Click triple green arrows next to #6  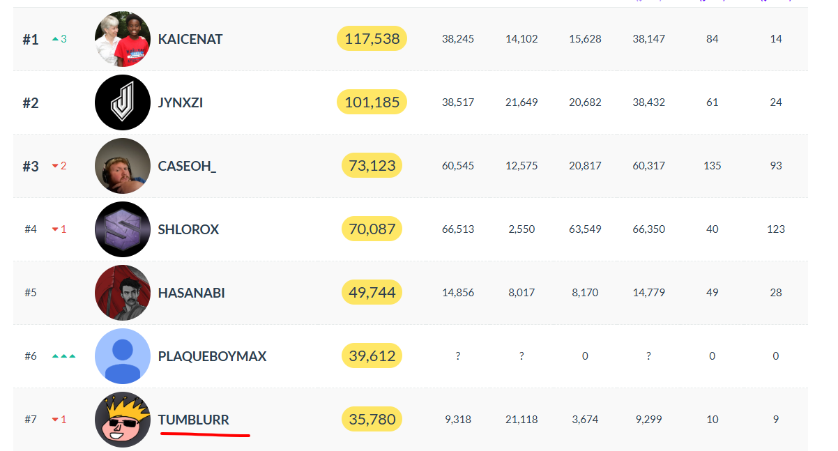(63, 356)
